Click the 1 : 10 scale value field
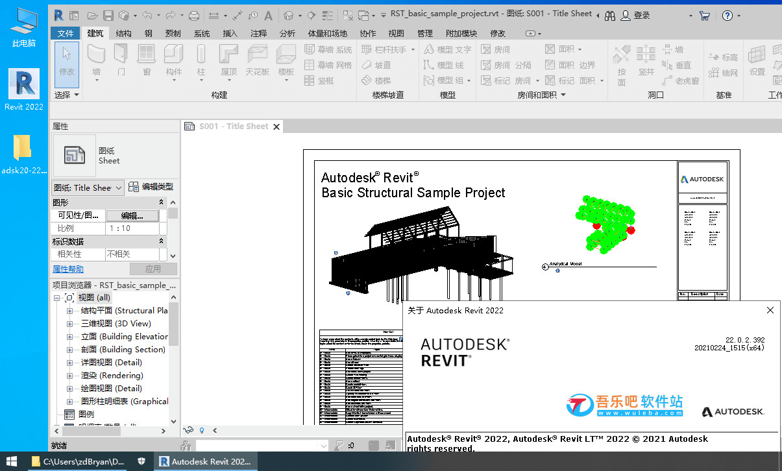782x471 pixels. [132, 228]
